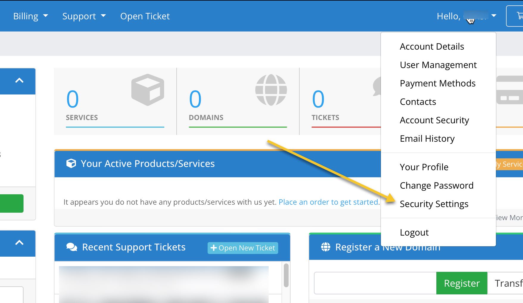The width and height of the screenshot is (523, 303).
Task: Click the green Register domain button
Action: point(461,283)
